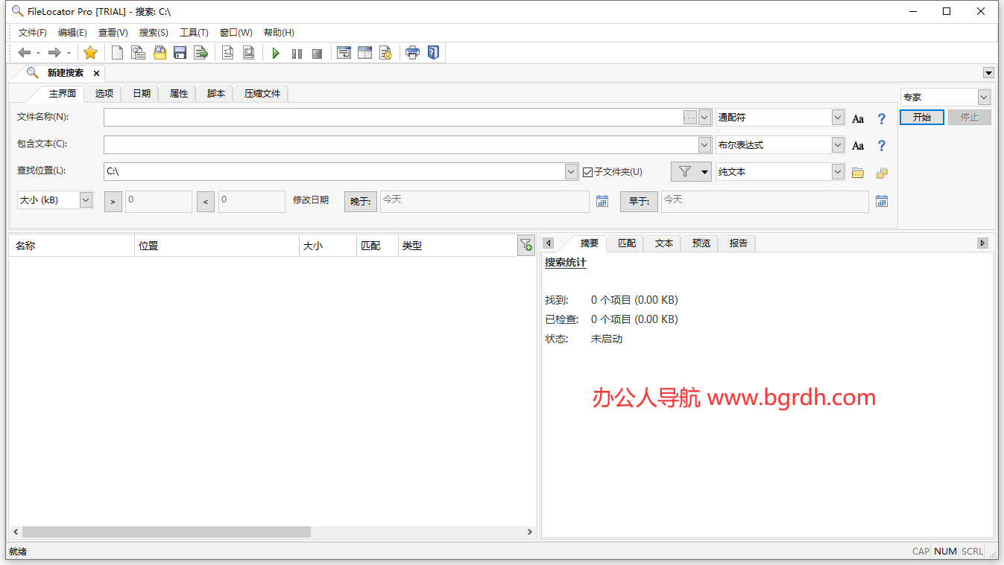Start a new search document
Screen dimensions: 1004x565
[x=117, y=52]
